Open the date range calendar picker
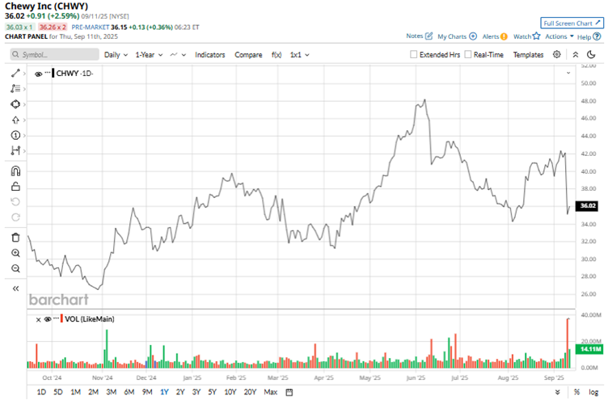This screenshot has height=400, width=608. point(289,392)
